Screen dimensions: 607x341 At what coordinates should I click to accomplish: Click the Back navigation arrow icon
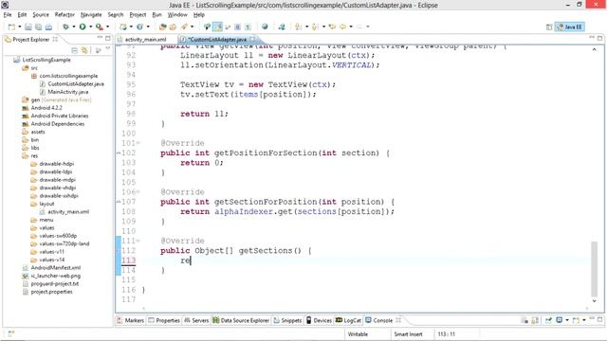click(x=342, y=27)
